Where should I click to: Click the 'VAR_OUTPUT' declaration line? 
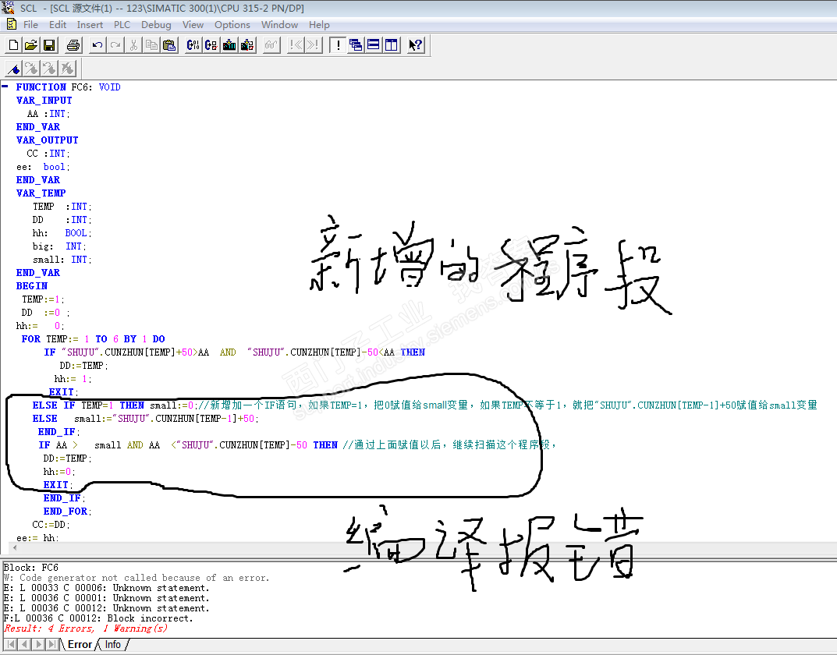(x=47, y=140)
